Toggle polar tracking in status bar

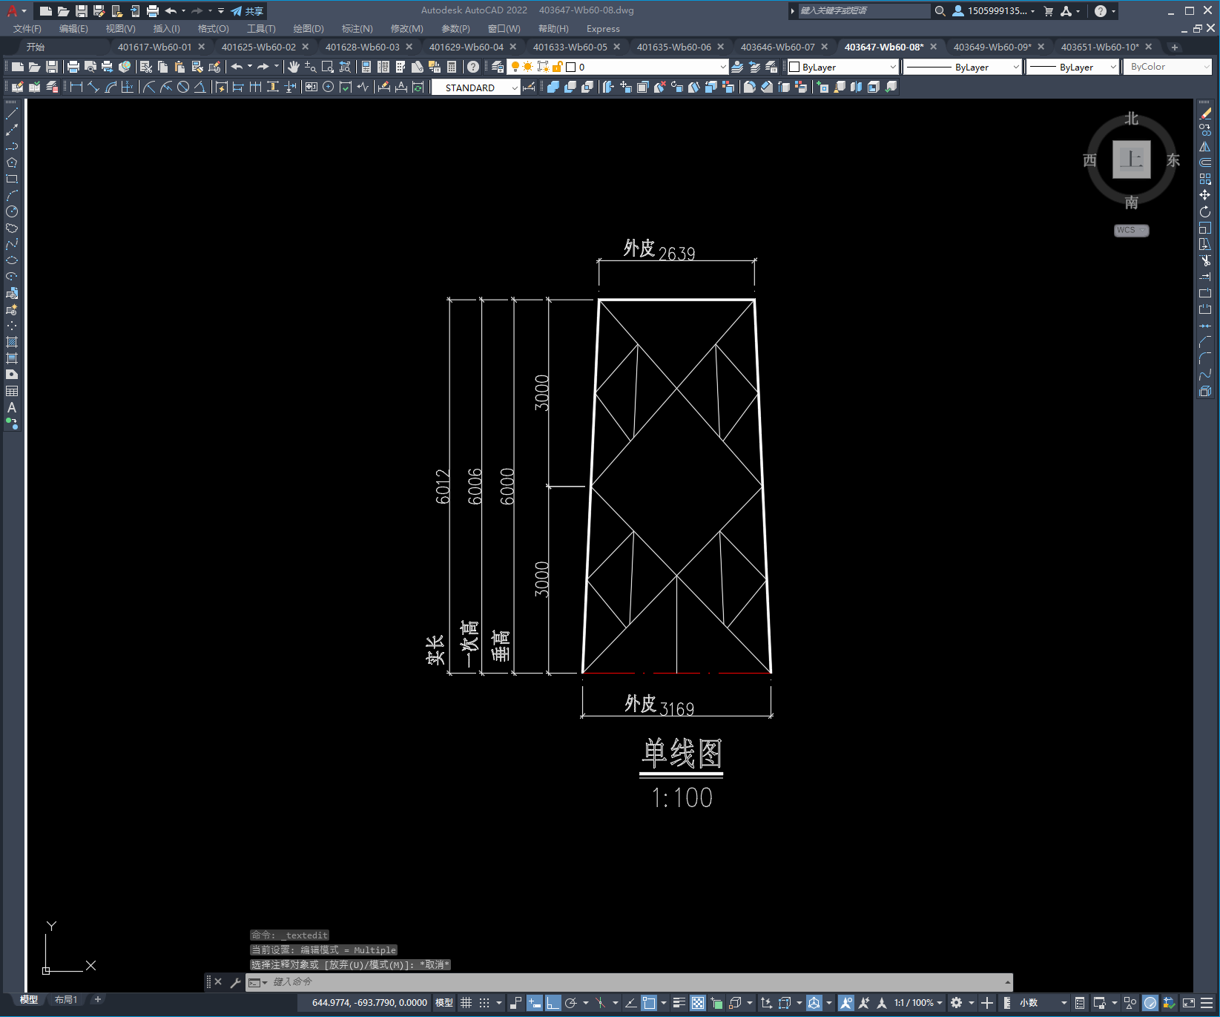click(x=570, y=1003)
